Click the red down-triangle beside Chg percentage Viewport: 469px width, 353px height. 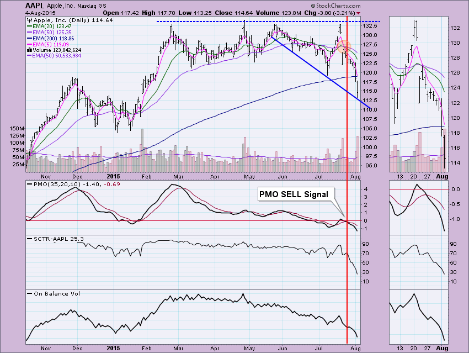(x=360, y=13)
